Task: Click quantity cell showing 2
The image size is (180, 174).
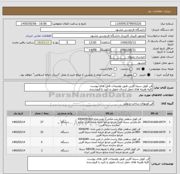Action: (42, 150)
